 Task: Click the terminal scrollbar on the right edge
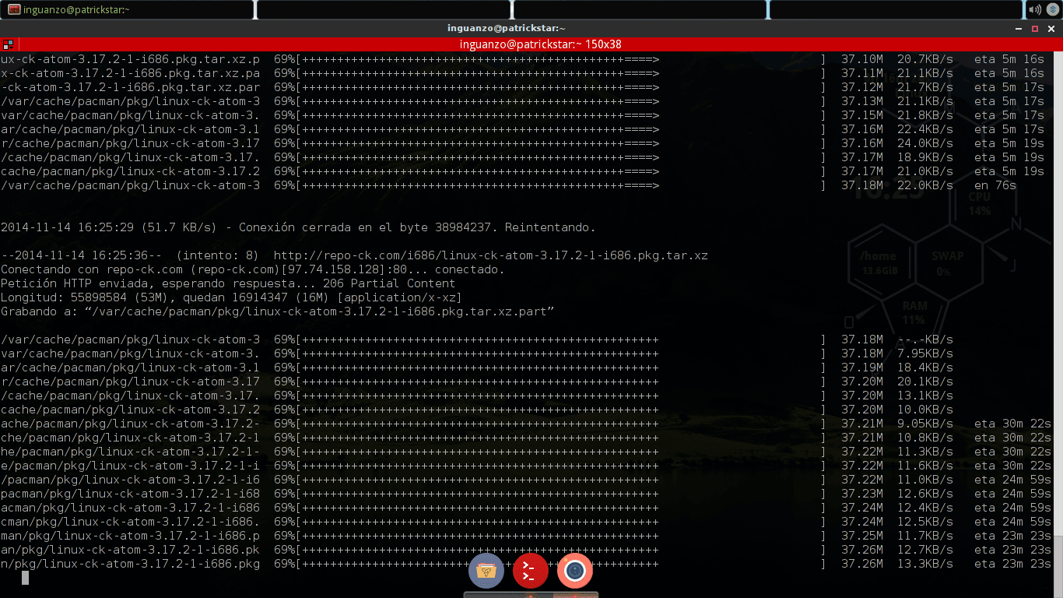1058,311
